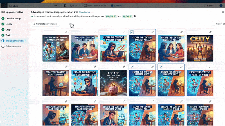
Task: Open the Creative setup step
Action: coord(13,18)
